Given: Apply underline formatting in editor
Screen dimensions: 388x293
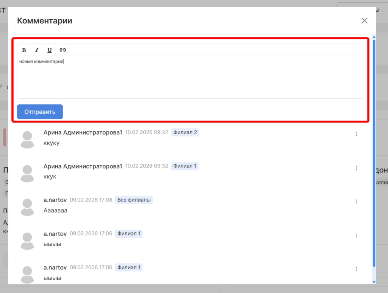Looking at the screenshot, I should [49, 50].
